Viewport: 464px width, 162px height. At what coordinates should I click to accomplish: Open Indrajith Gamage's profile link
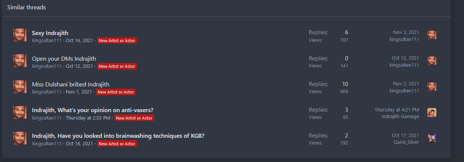[x=400, y=117]
